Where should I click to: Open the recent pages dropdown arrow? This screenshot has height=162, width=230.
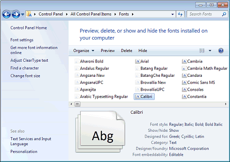tap(23, 14)
